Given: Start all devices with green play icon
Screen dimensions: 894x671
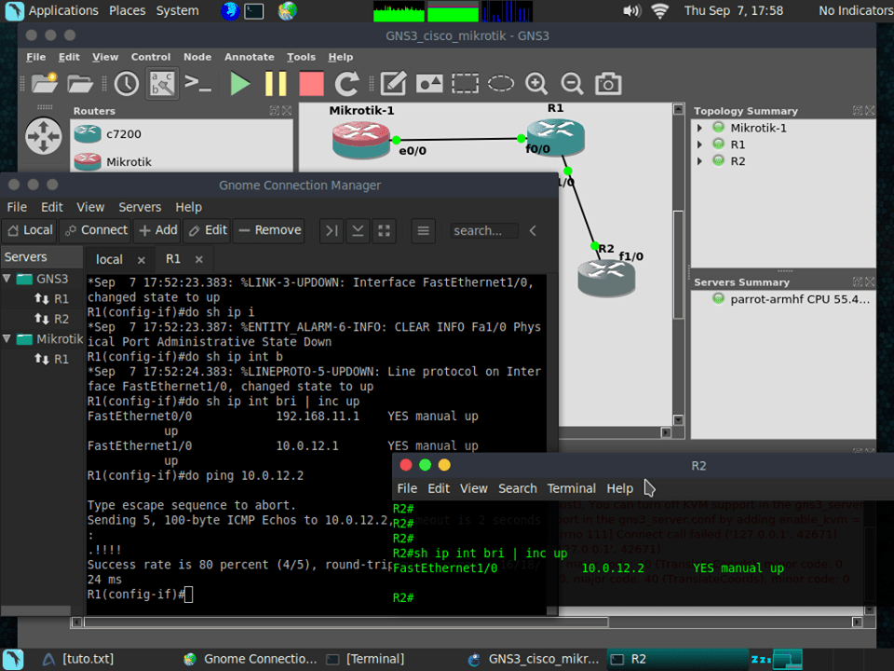Looking at the screenshot, I should [240, 83].
